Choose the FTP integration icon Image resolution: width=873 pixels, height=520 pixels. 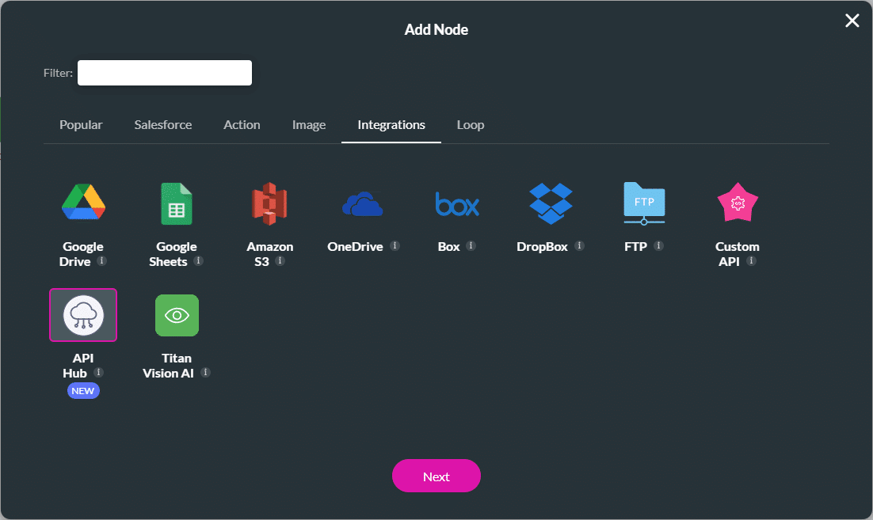(x=644, y=203)
